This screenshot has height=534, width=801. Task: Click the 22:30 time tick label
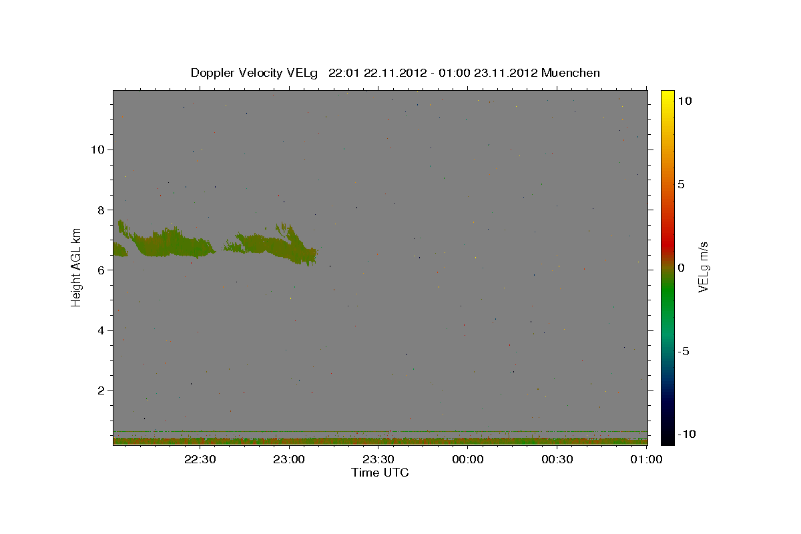click(200, 459)
